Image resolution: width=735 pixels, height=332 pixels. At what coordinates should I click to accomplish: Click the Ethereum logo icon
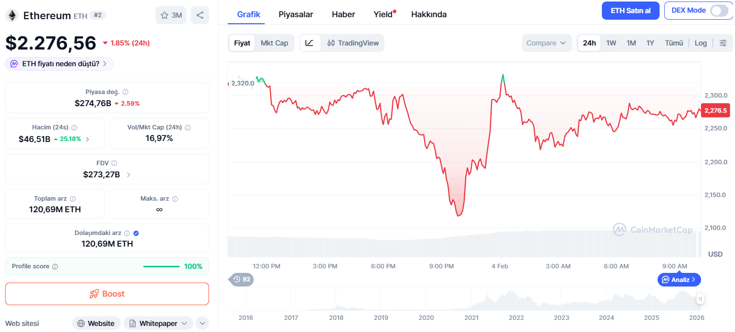pyautogui.click(x=11, y=16)
